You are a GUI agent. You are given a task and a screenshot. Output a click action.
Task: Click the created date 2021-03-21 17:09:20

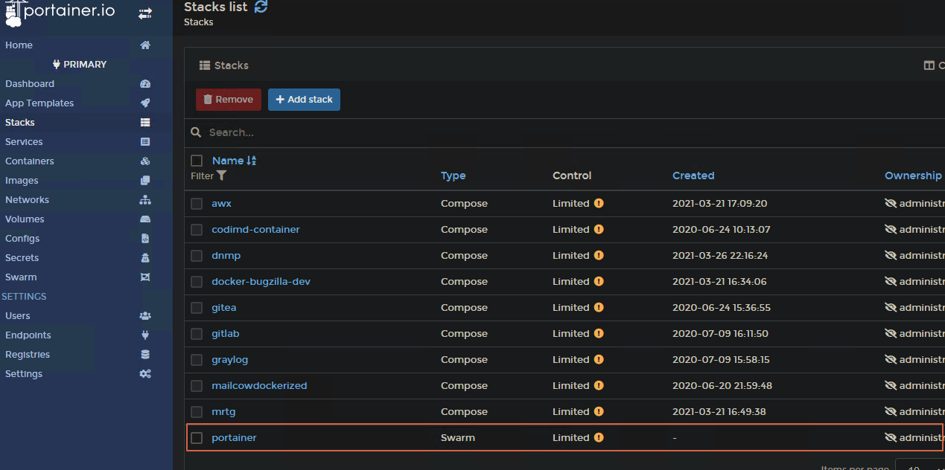(719, 204)
